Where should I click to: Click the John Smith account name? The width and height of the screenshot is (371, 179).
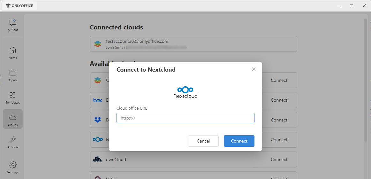click(116, 47)
